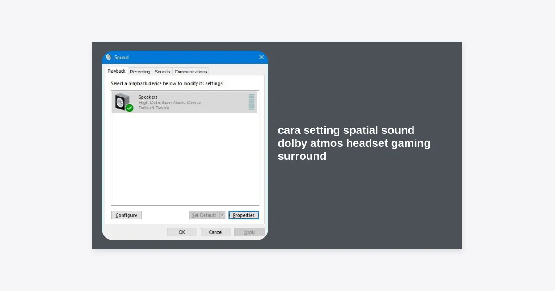The image size is (555, 291).
Task: Click the Apply button
Action: tap(249, 232)
